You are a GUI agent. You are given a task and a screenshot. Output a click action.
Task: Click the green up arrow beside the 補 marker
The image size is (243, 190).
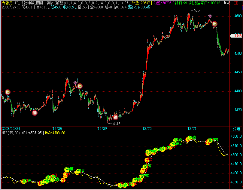pyautogui.click(x=120, y=115)
